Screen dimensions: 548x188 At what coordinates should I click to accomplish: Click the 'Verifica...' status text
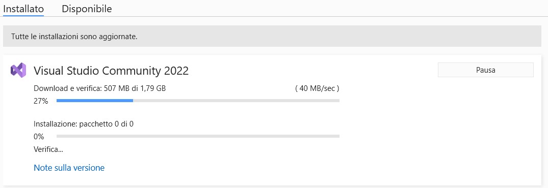[48, 149]
